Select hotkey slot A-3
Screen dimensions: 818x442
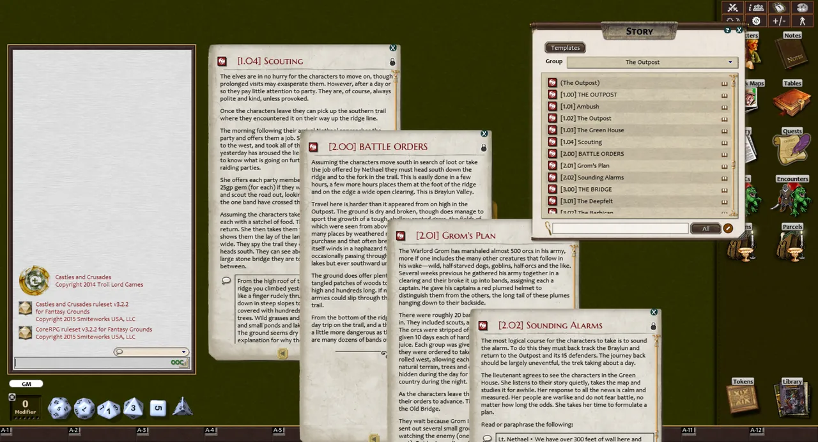pyautogui.click(x=142, y=431)
